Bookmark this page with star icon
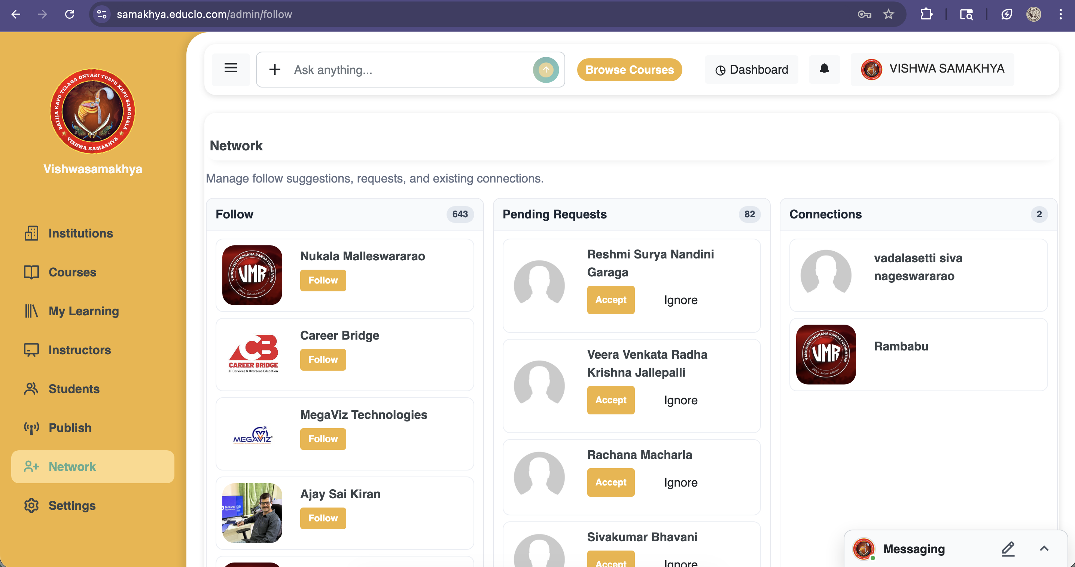This screenshot has height=567, width=1075. click(889, 14)
